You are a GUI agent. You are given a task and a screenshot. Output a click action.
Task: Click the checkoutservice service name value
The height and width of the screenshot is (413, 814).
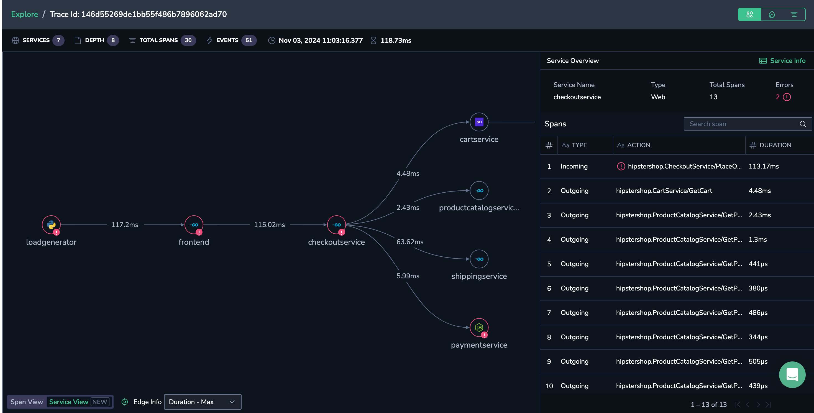(x=577, y=97)
